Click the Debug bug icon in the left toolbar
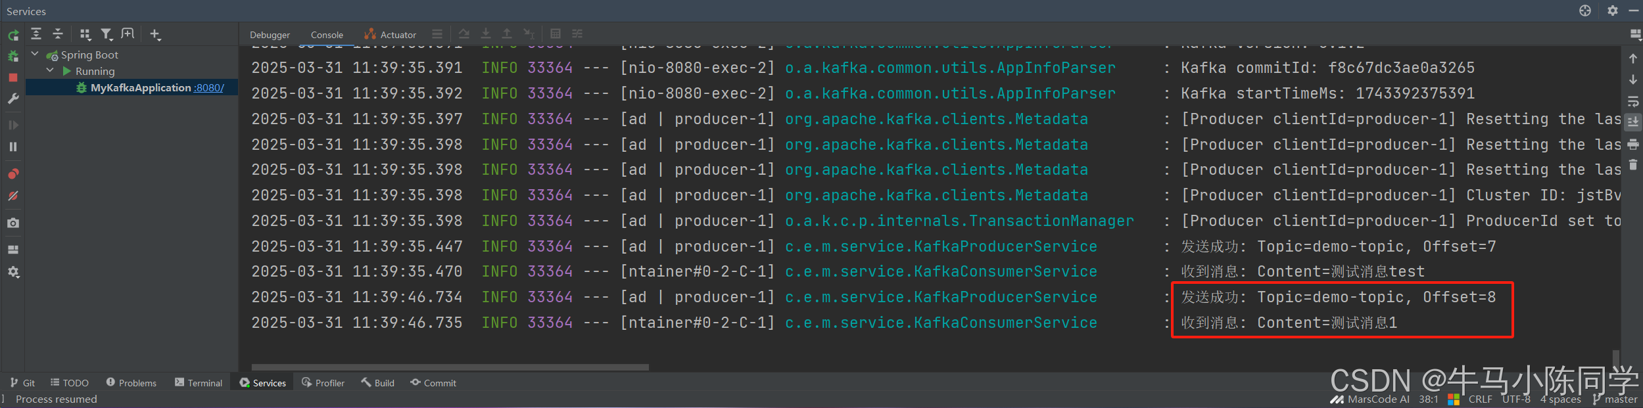Viewport: 1643px width, 408px height. [x=13, y=57]
